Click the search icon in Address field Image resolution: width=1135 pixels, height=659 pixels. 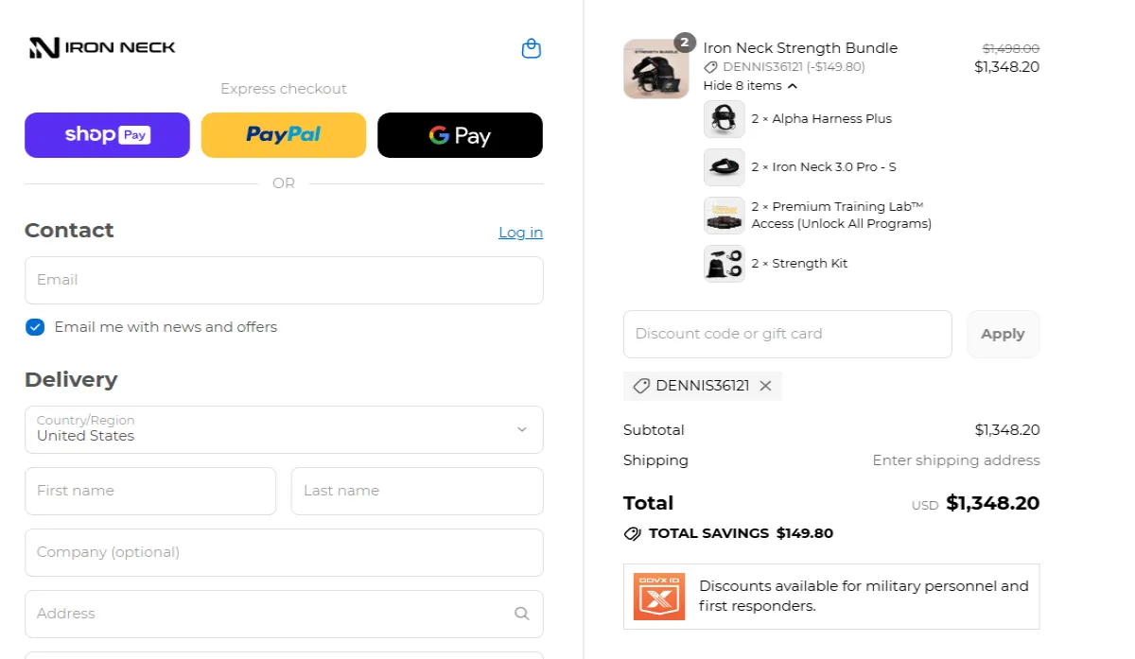(521, 614)
